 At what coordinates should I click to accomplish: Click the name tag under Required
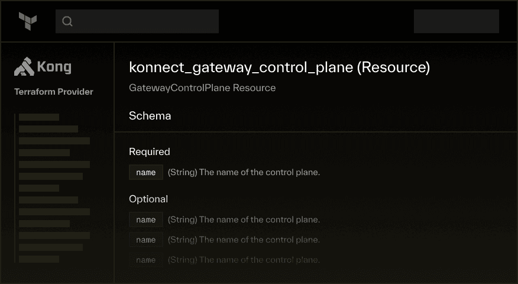(146, 172)
